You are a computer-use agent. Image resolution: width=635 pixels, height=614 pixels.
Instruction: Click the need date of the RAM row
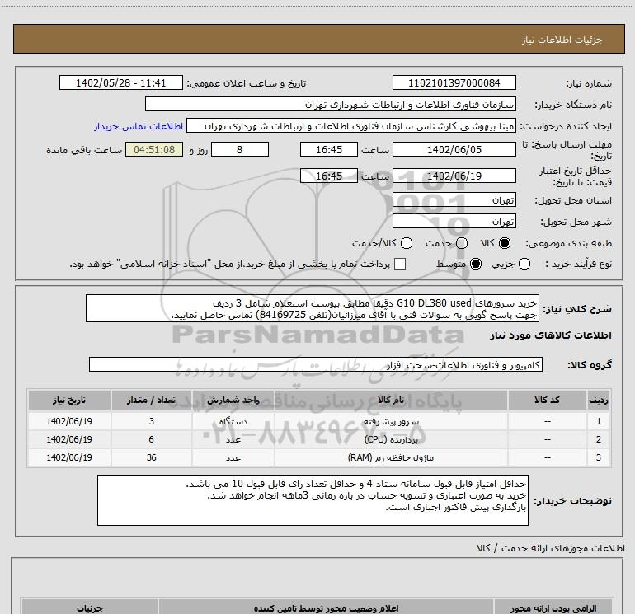tap(69, 457)
